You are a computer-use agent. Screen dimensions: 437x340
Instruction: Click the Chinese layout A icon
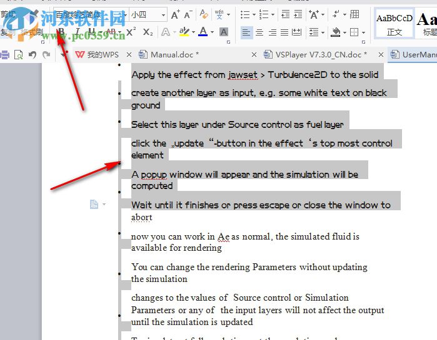click(314, 14)
